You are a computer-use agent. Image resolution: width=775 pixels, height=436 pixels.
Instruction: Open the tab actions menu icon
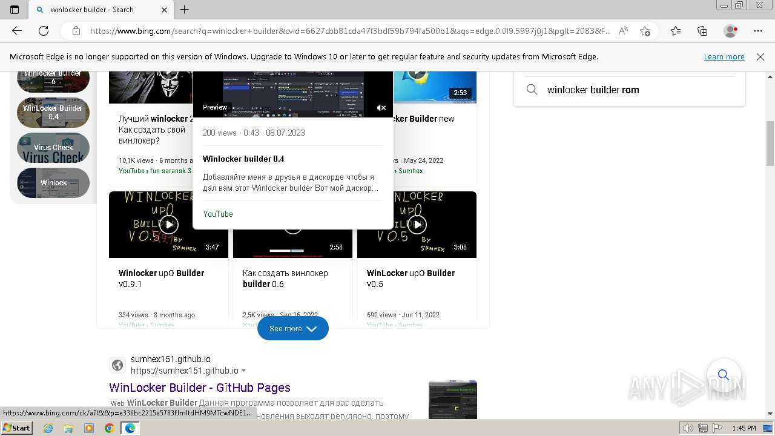coord(15,10)
